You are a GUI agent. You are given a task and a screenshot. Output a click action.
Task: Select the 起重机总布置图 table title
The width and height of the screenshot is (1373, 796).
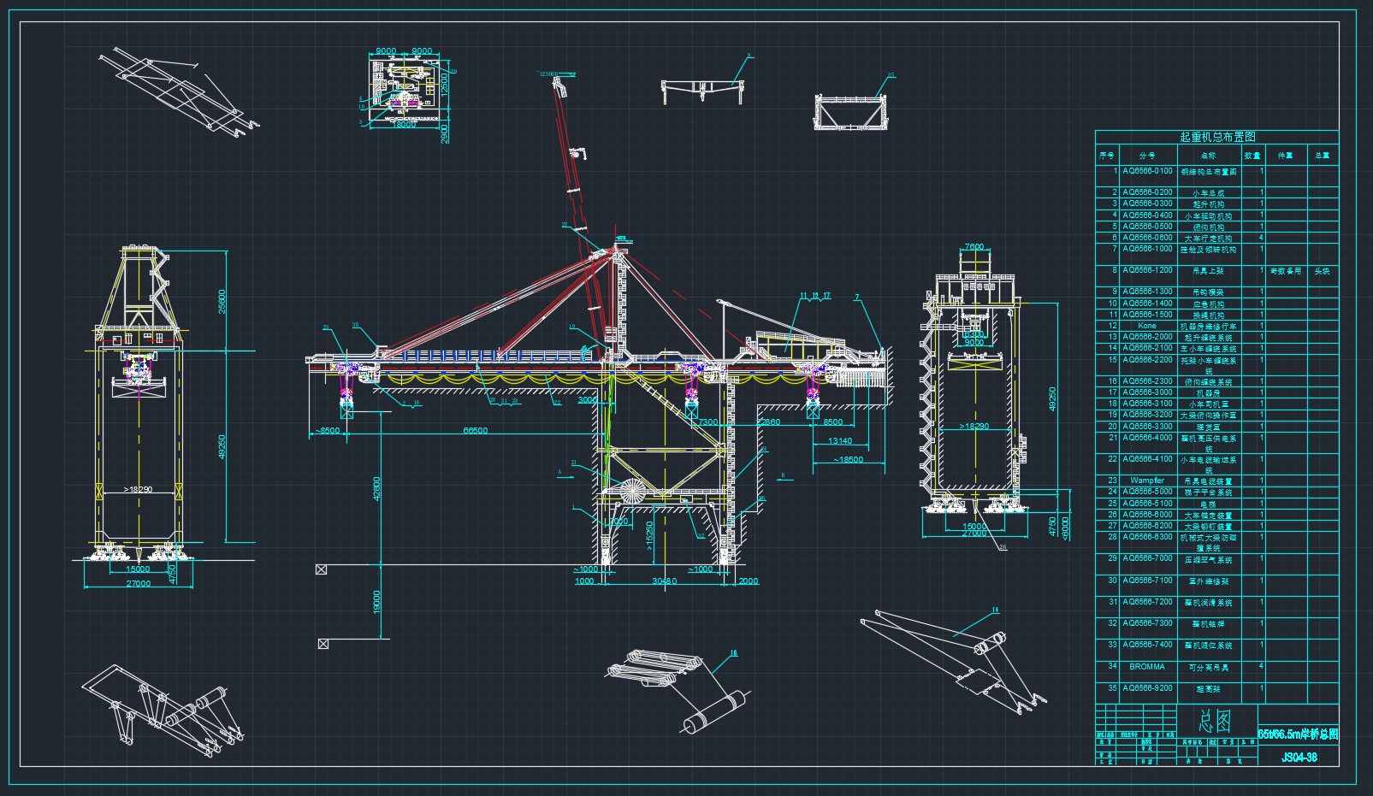(x=1216, y=137)
